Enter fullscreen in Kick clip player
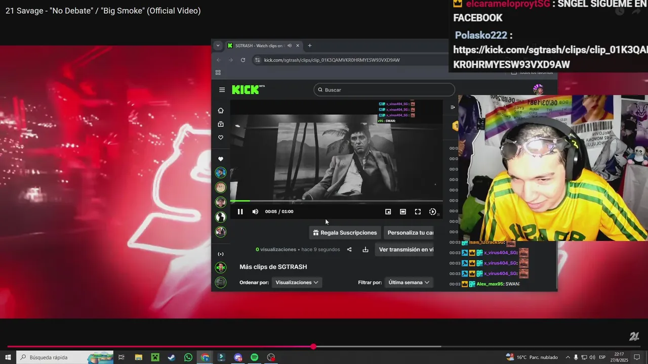Viewport: 648px width, 364px height. (x=418, y=212)
